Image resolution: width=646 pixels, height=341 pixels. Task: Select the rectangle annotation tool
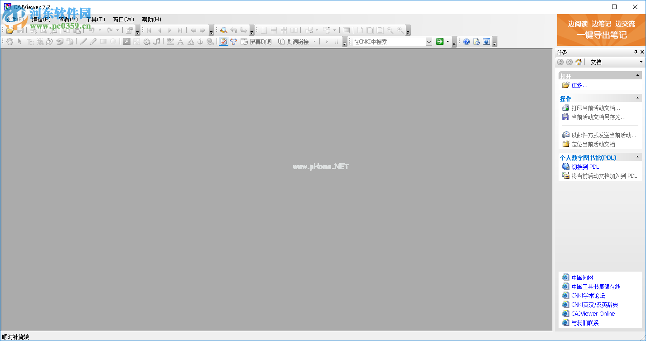[x=103, y=42]
